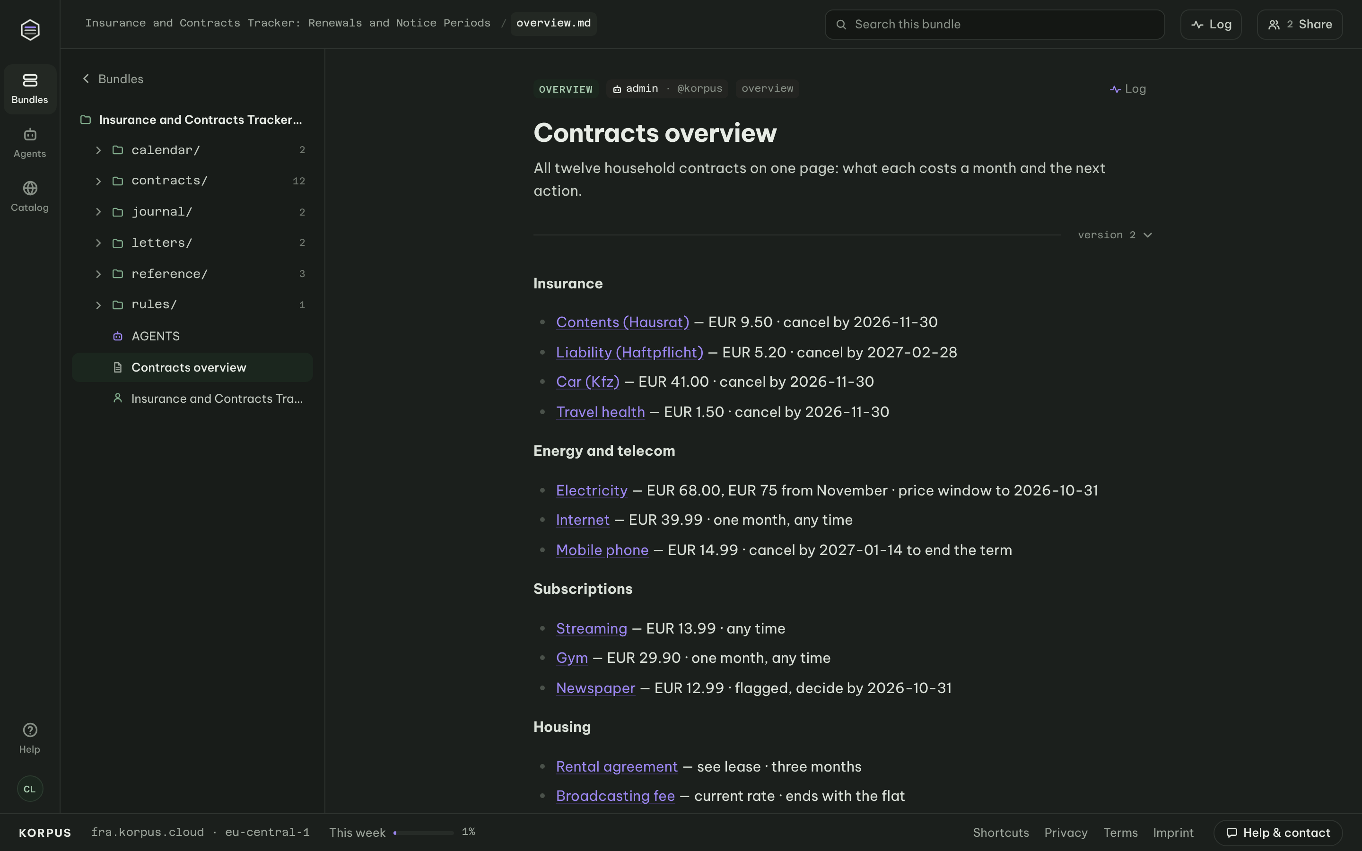Click the Insurance and Contracts Tracker root folder
Screen dimensions: 1362x851
pos(192,120)
